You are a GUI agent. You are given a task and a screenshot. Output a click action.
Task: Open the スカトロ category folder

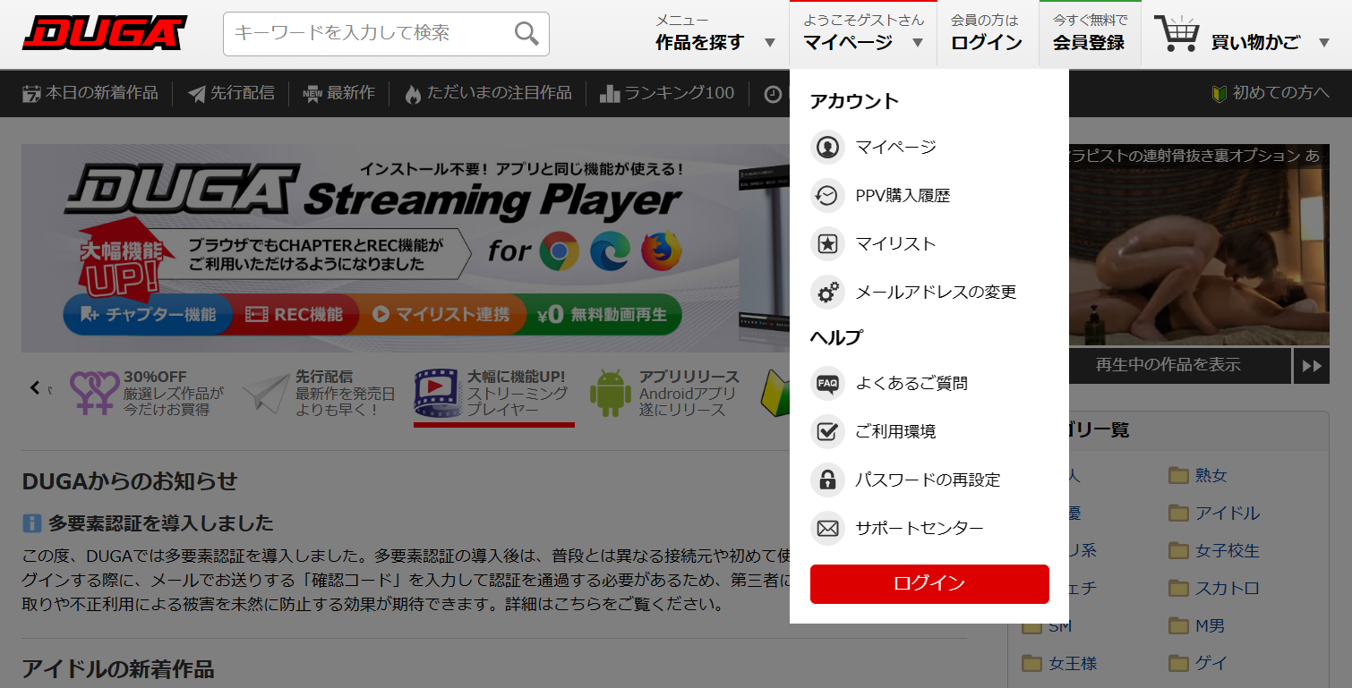click(x=1214, y=589)
